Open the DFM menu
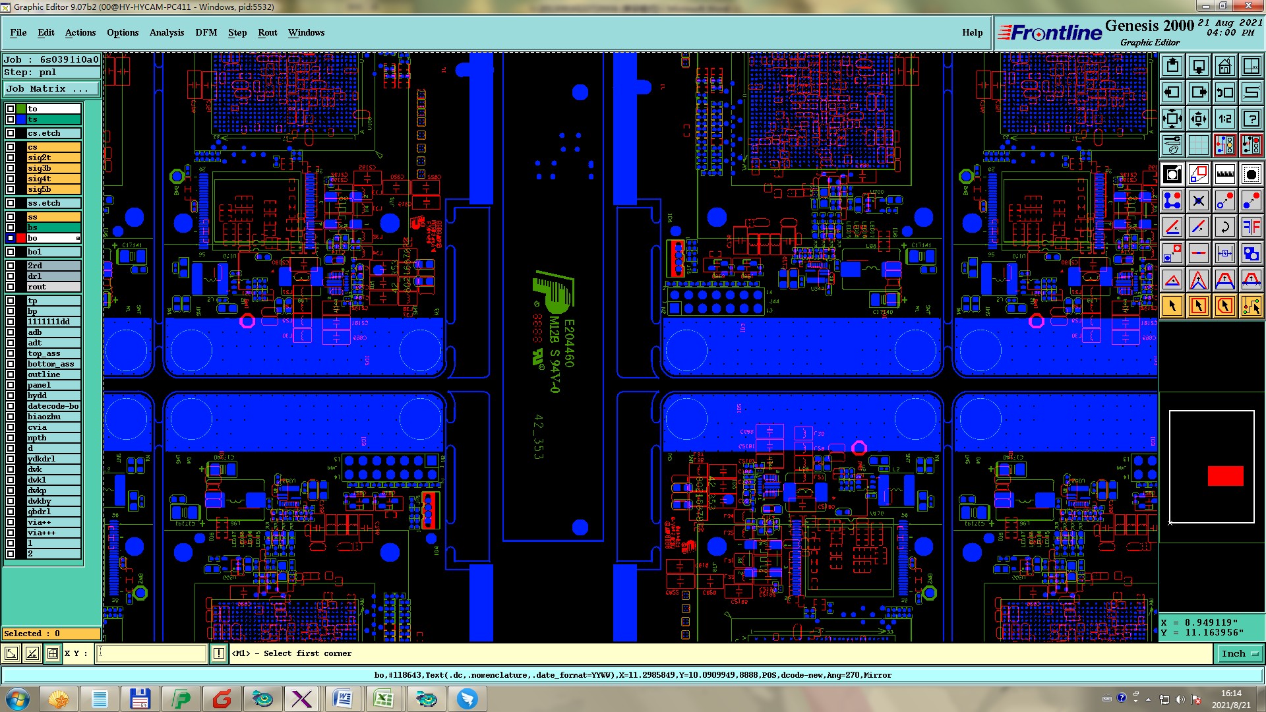This screenshot has height=712, width=1266. click(206, 32)
